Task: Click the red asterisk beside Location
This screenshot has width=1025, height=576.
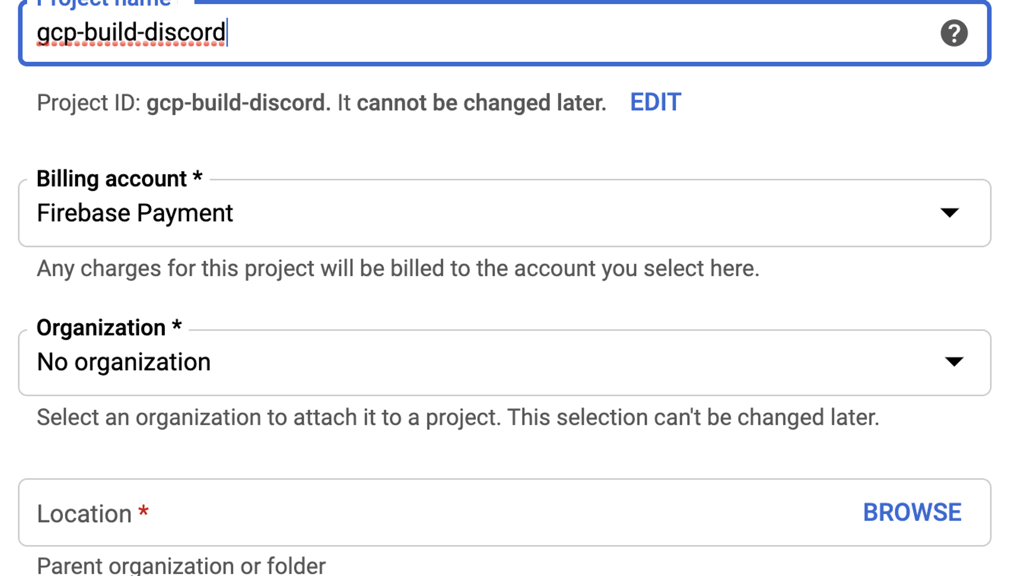Action: tap(143, 511)
